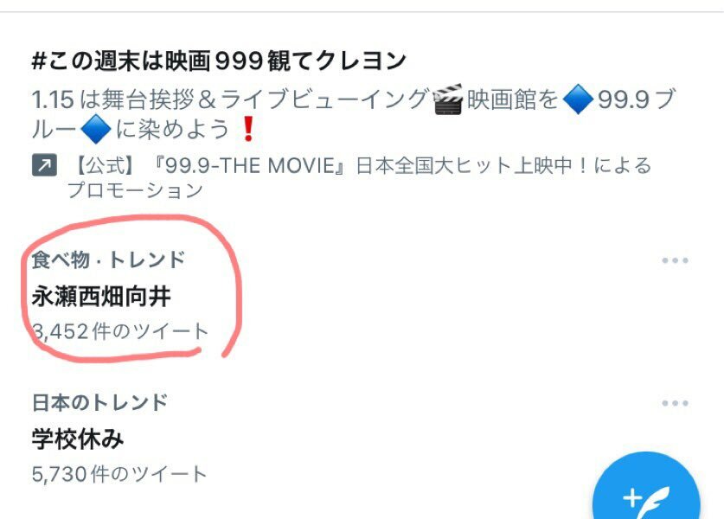This screenshot has width=724, height=519.
Task: Click the 食べ物・トレンド category label
Action: [x=108, y=259]
